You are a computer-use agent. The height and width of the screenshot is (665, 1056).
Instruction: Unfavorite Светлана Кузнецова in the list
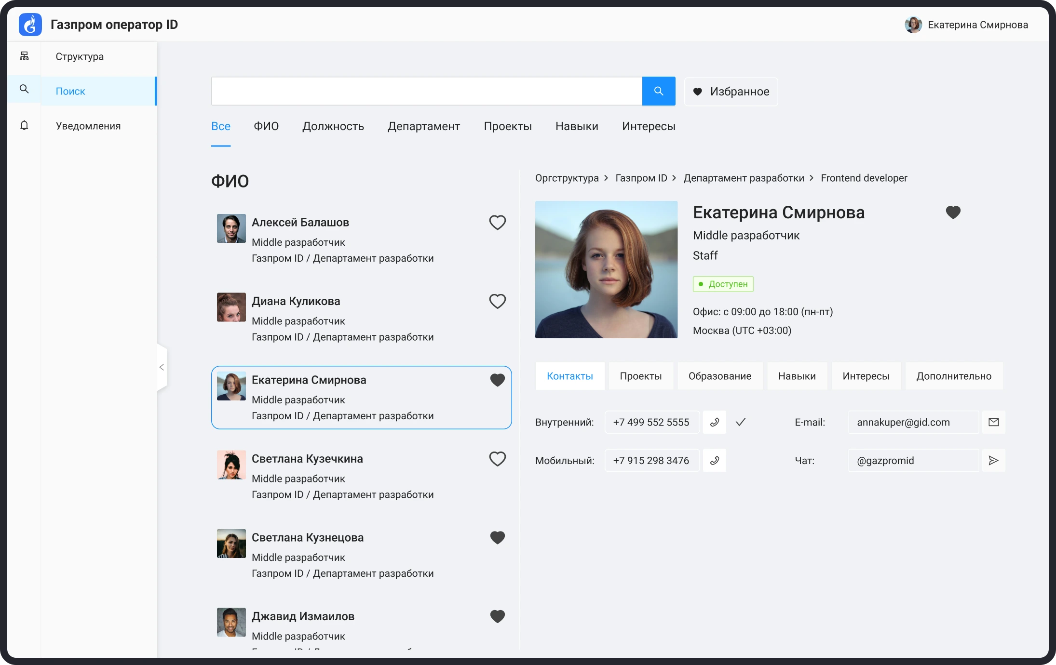click(498, 537)
